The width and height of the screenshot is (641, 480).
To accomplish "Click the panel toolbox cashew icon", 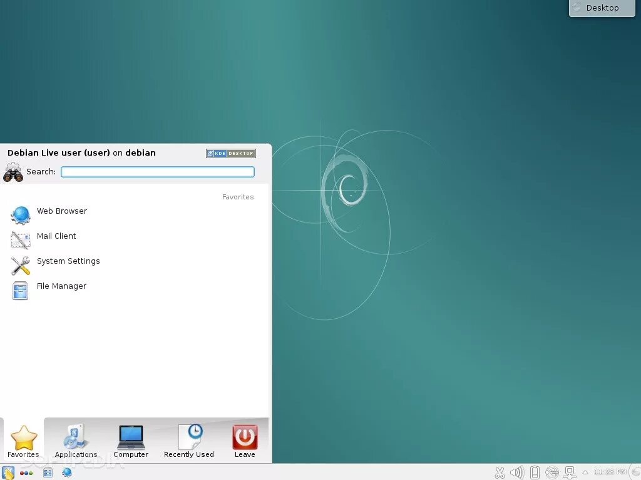I will (636, 472).
